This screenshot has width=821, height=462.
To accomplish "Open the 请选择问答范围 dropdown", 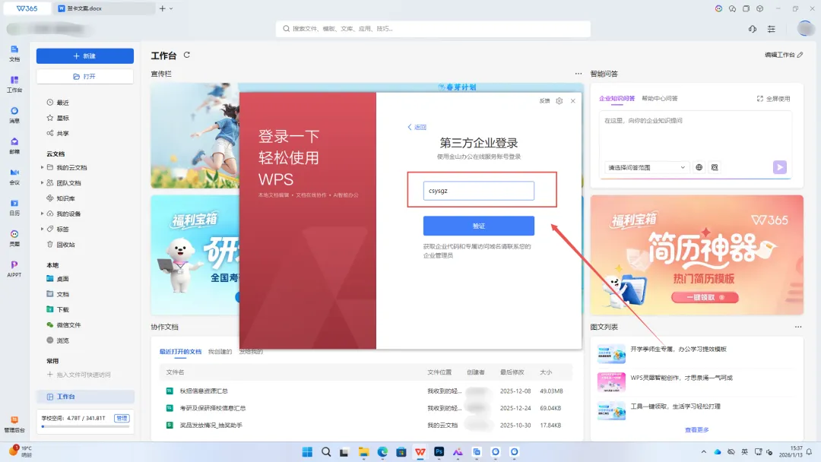I will [x=646, y=167].
